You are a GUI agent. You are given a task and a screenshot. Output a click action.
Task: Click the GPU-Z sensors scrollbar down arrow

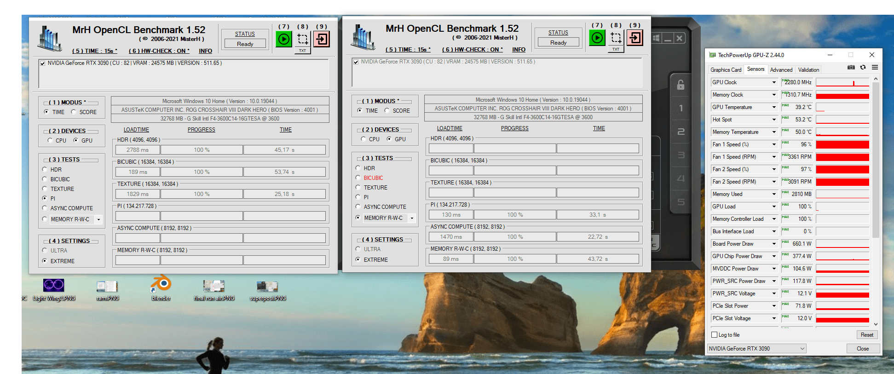click(876, 324)
